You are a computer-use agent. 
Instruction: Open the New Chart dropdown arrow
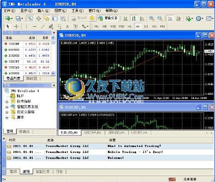(12, 18)
